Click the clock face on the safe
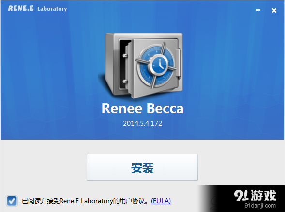The height and width of the screenshot is (212, 285). [160, 65]
